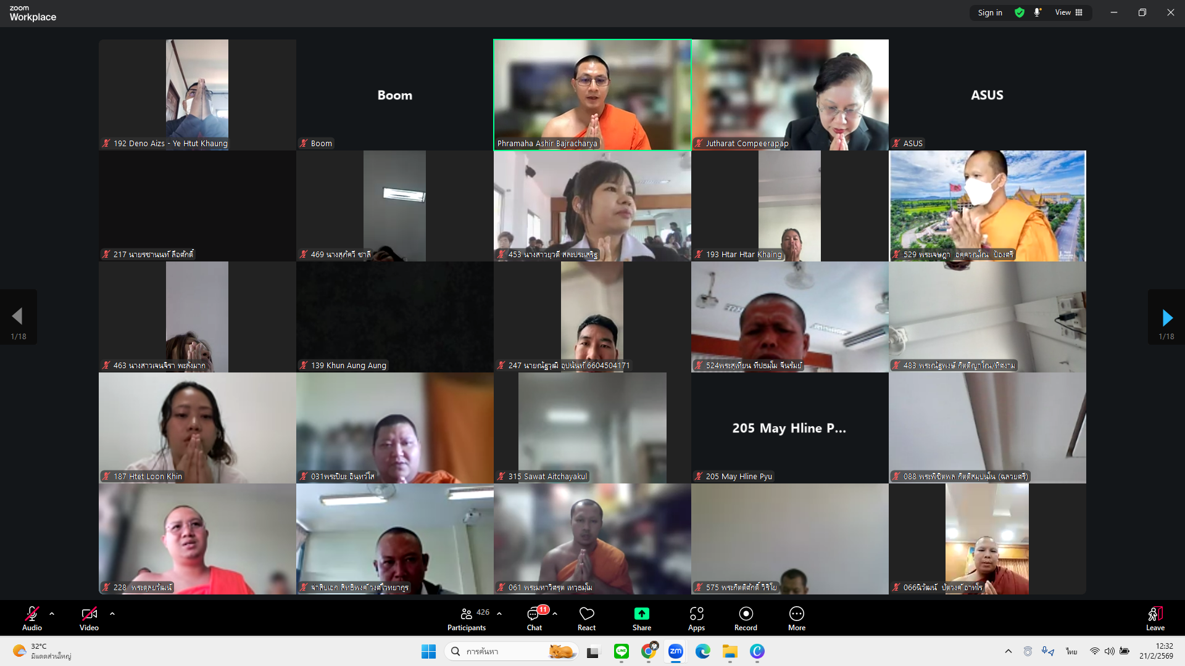Viewport: 1185px width, 666px height.
Task: Start video with the Video toggle
Action: [89, 614]
